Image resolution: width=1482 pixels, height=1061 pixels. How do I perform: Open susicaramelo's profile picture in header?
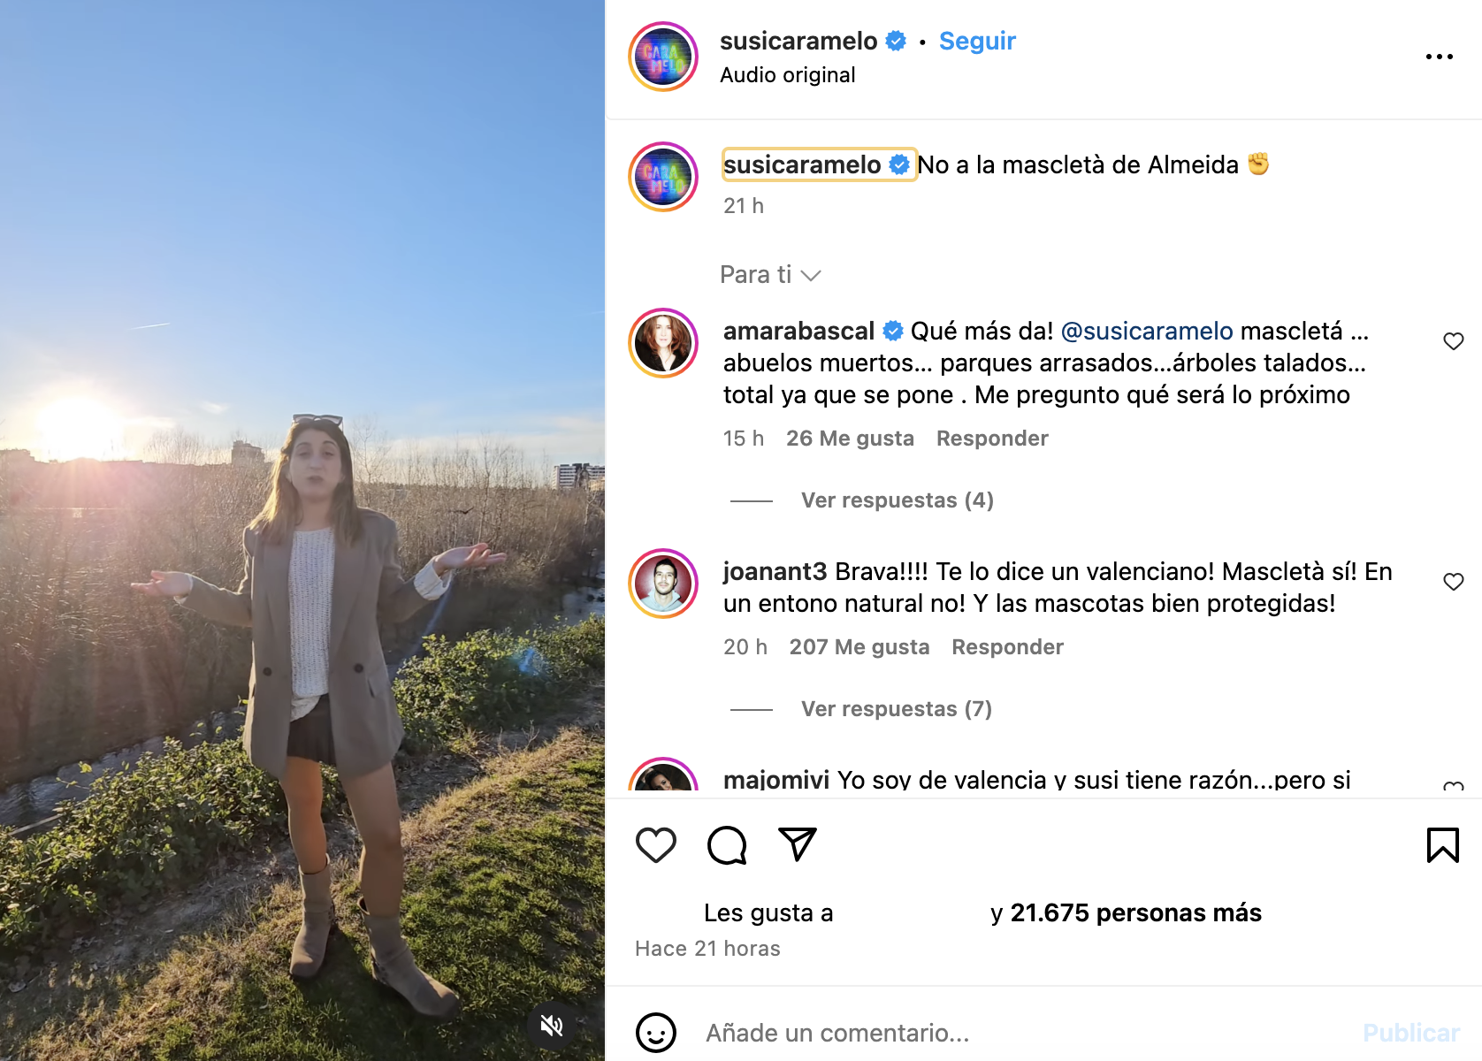click(663, 57)
